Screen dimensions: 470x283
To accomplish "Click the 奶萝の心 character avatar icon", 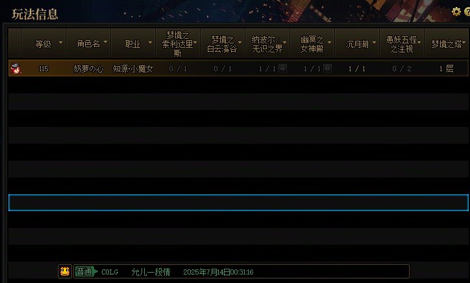I will (16, 69).
